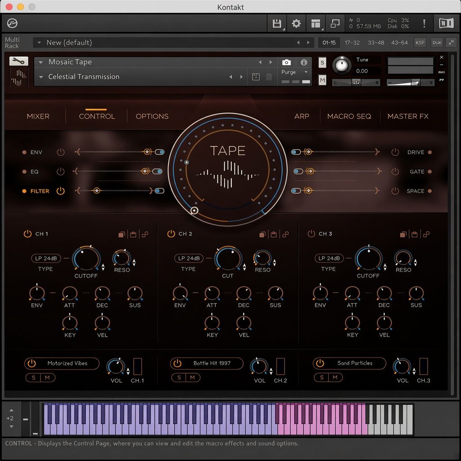Open the instrument edit wrench icon
This screenshot has height=461, width=461.
19,61
